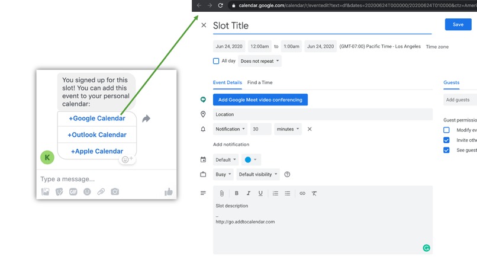Add Google Meet video conferencing
Viewport: 477px width, 269px height.
260,100
